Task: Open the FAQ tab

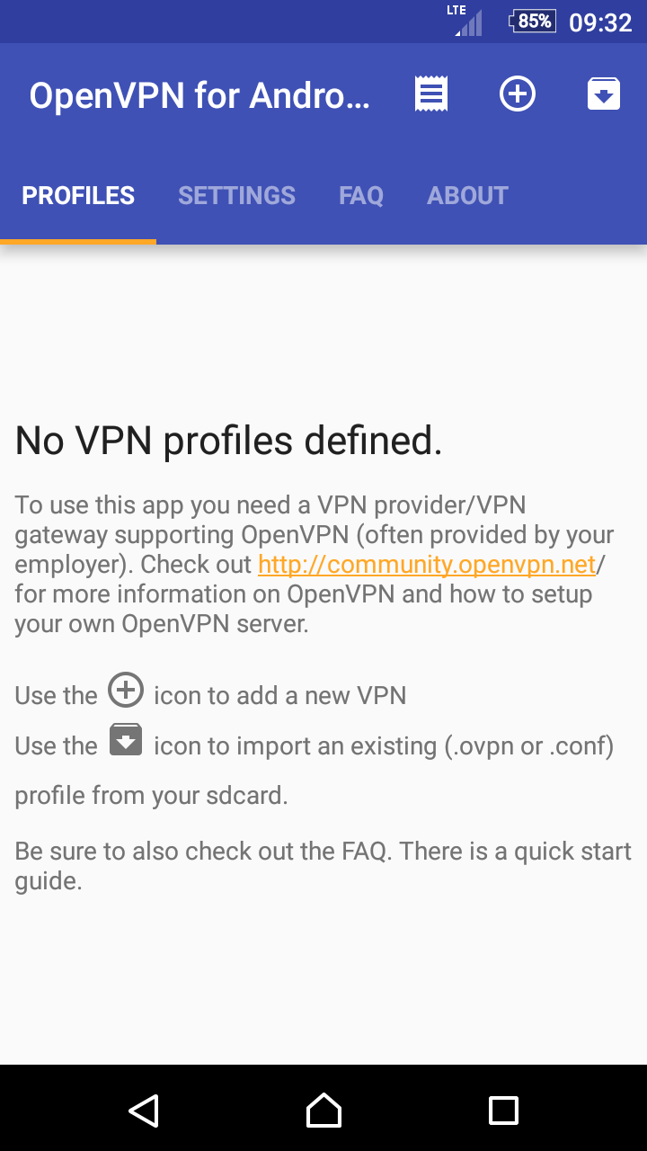Action: [x=361, y=196]
